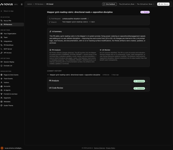This screenshot has width=173, height=150.
Task: Click the Visitors person icon
Action: pos(1,82)
